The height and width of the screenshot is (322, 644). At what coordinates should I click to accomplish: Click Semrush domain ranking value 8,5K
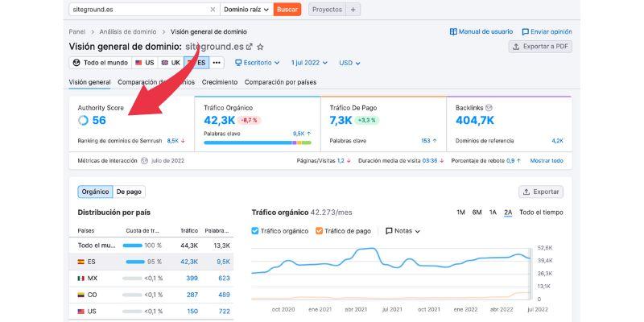(x=173, y=140)
